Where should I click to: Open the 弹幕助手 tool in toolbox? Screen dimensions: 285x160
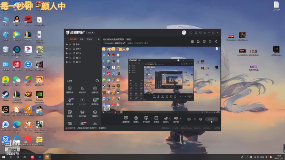click(x=69, y=90)
